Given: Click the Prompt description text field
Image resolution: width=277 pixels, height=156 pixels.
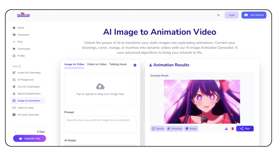Looking at the screenshot, I should [x=100, y=124].
